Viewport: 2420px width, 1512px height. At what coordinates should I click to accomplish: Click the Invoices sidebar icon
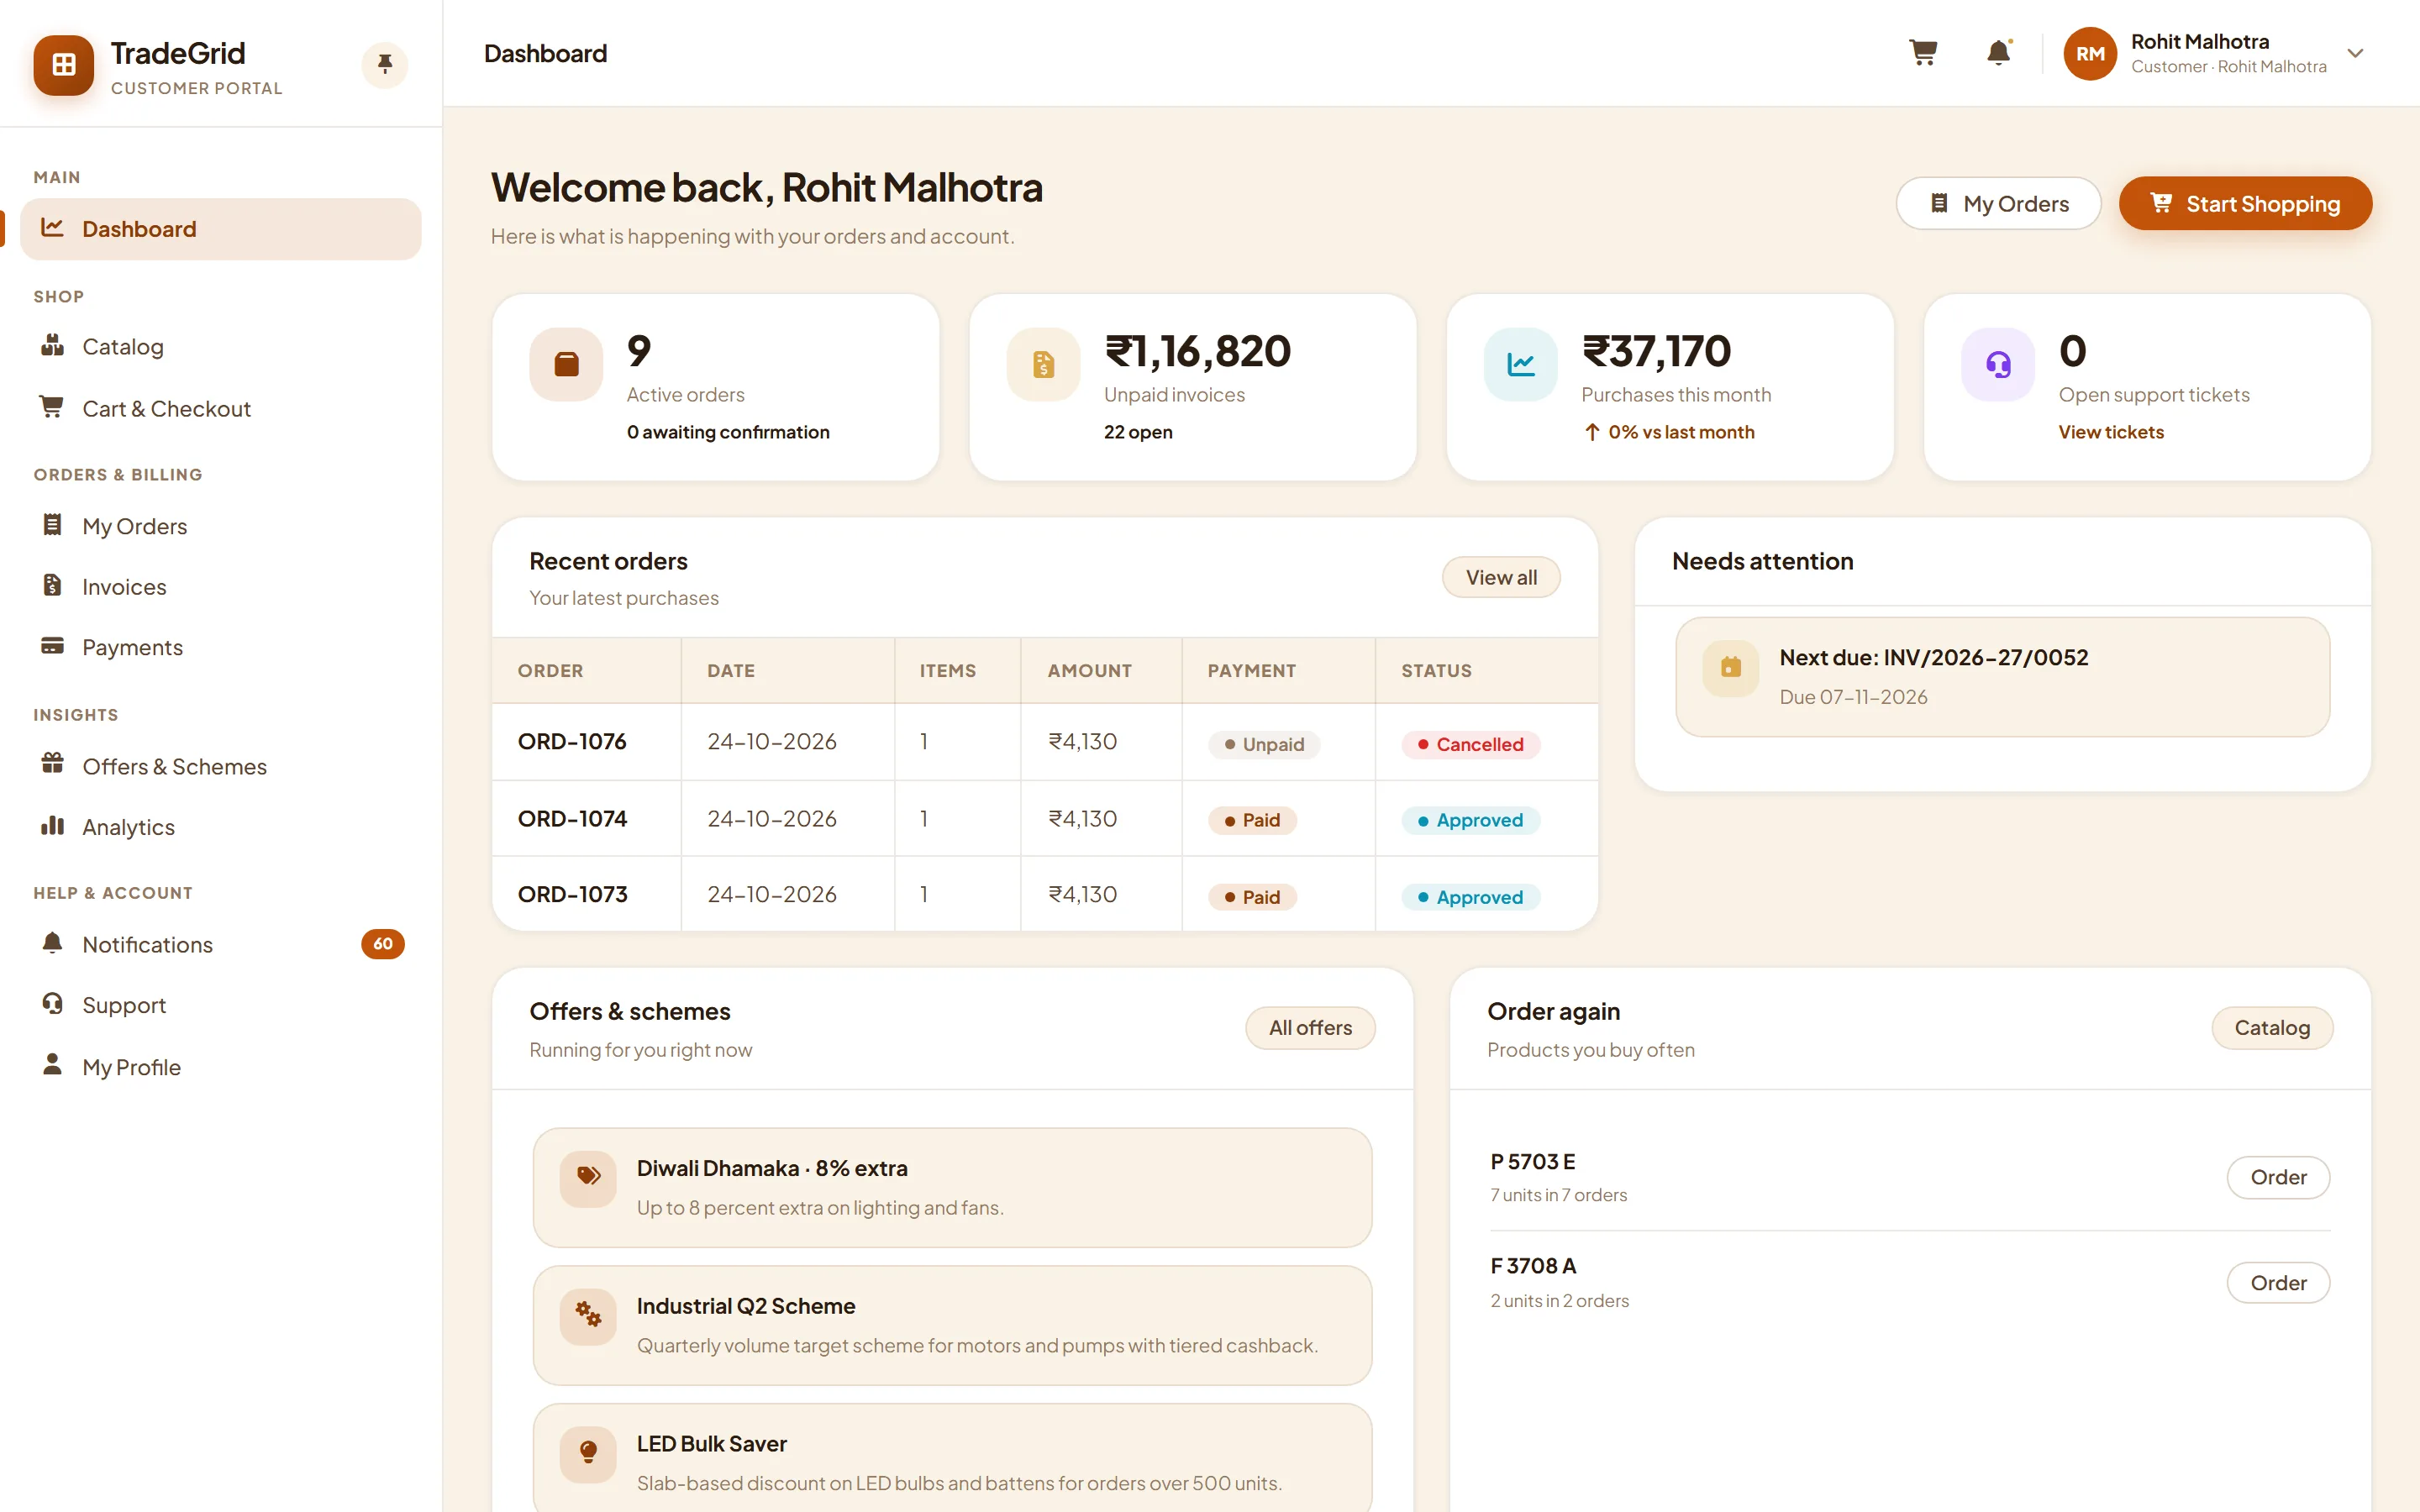52,586
